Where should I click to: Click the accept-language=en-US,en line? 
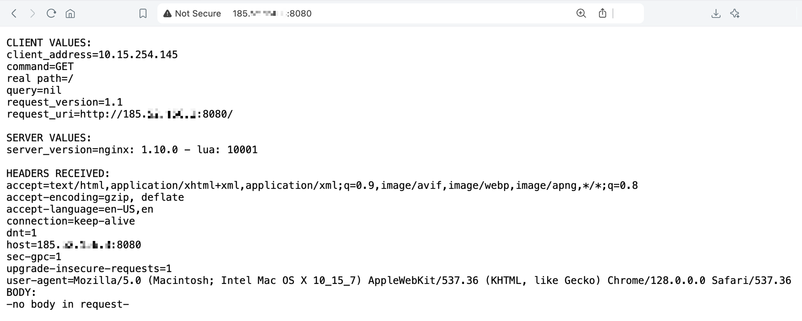80,209
